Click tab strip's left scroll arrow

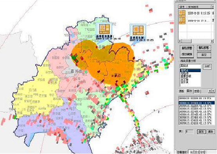click(210, 91)
